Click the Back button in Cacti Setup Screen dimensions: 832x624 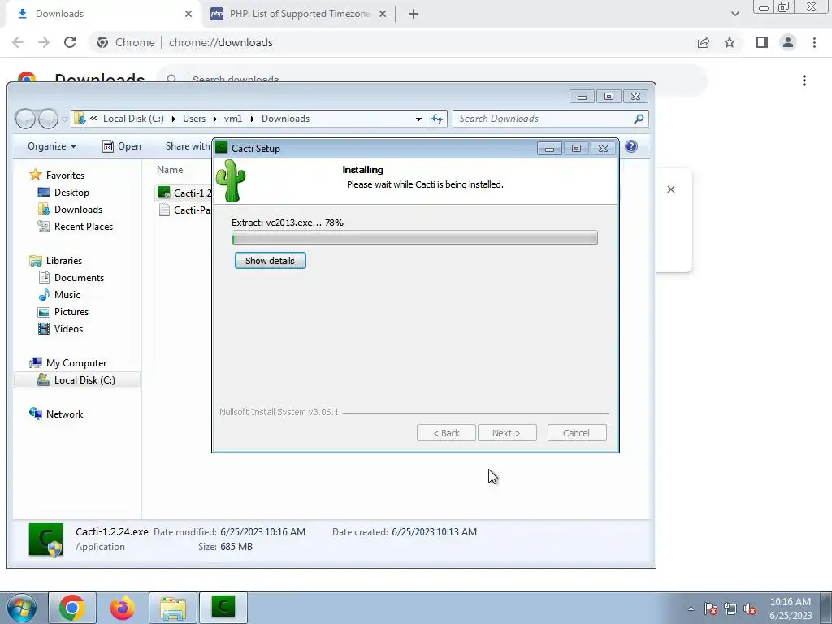coord(446,433)
